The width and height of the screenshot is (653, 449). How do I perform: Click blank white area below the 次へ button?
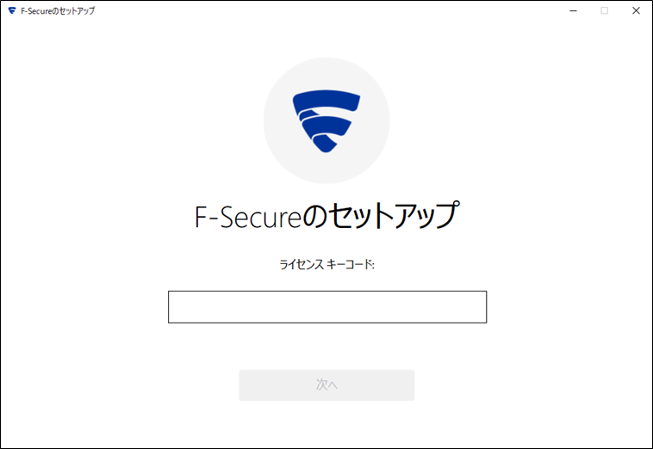(326, 424)
